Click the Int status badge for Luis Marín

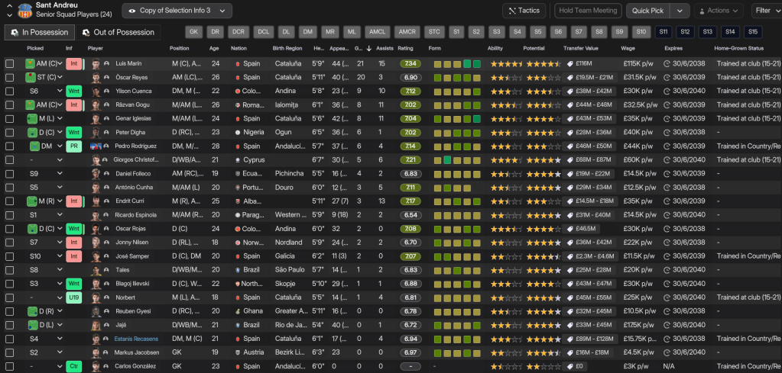point(74,63)
